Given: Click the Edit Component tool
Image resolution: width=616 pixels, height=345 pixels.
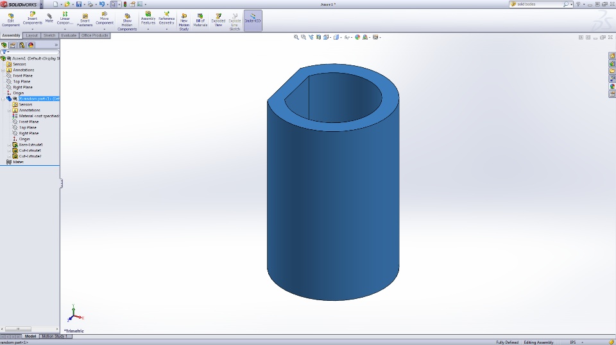Looking at the screenshot, I should 11,20.
